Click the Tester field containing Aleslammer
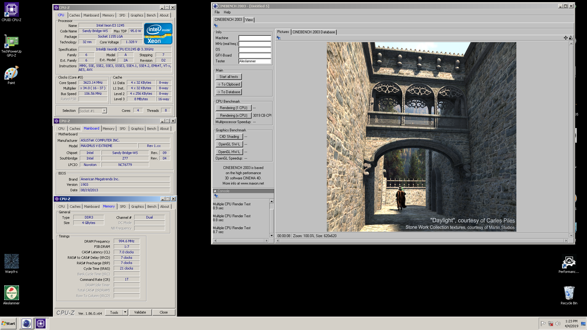Screen dimensions: 587x330 point(255,61)
